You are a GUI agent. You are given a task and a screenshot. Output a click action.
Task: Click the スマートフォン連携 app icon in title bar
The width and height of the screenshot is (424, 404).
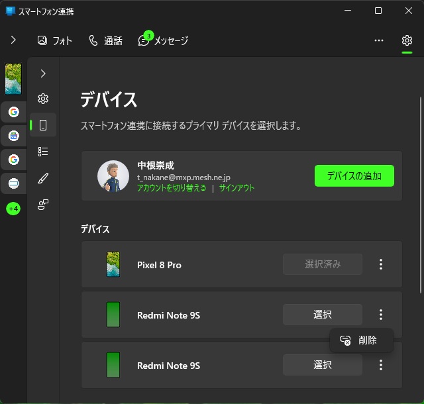coord(11,11)
